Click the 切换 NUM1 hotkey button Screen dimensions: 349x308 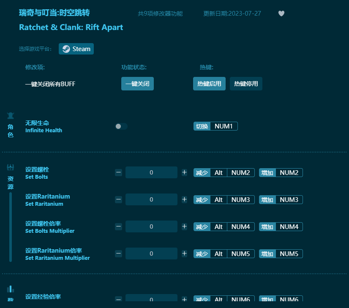tap(215, 126)
